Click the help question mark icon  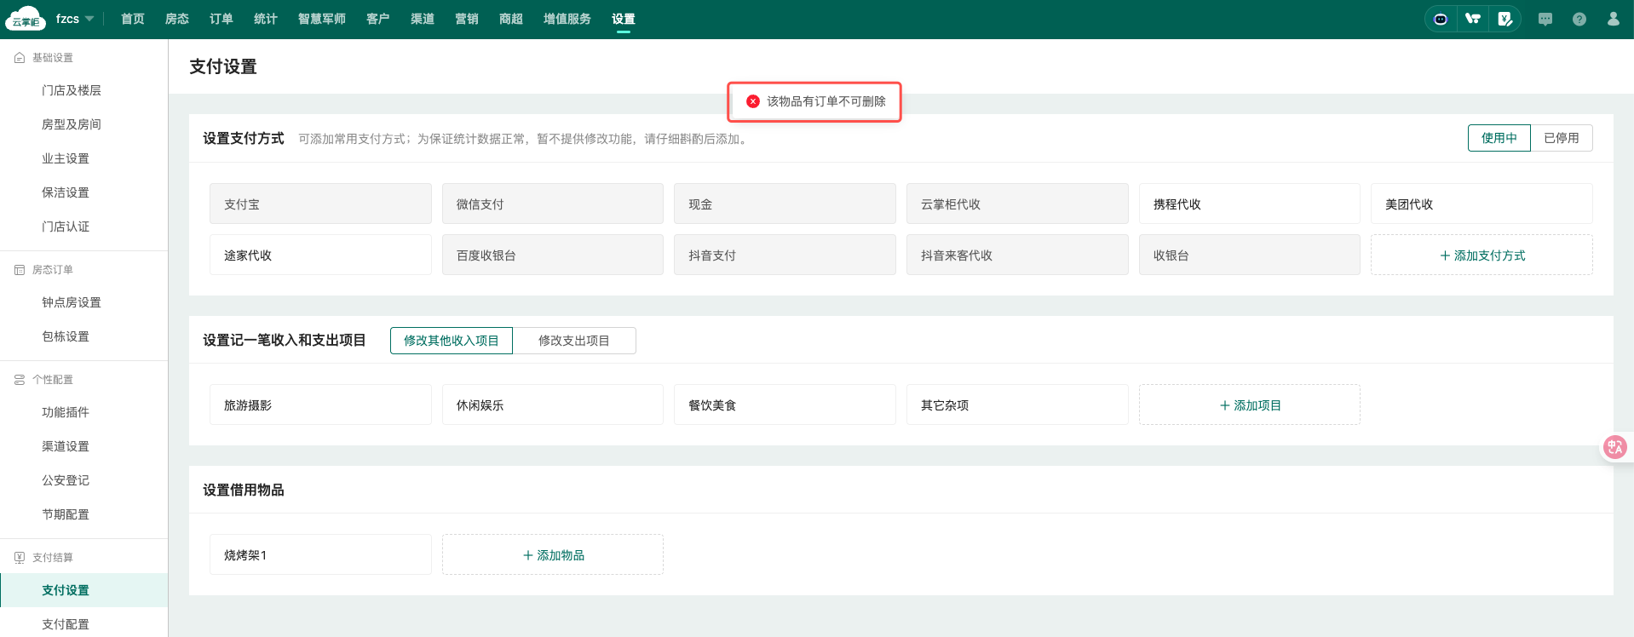click(1579, 19)
